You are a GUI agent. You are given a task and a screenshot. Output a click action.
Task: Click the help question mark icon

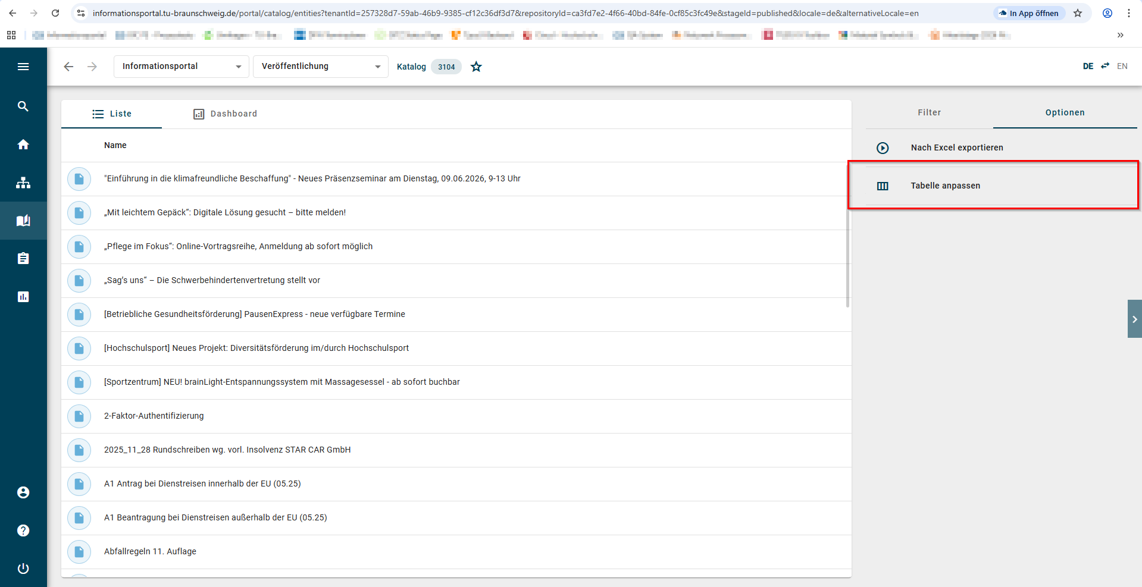(x=23, y=531)
